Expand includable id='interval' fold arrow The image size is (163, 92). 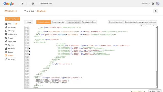[x=30, y=50]
